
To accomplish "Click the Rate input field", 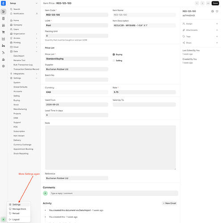I will (x=144, y=92).
